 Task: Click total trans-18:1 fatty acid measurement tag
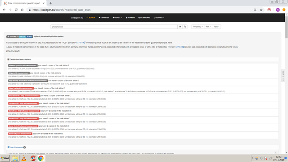click(x=24, y=96)
